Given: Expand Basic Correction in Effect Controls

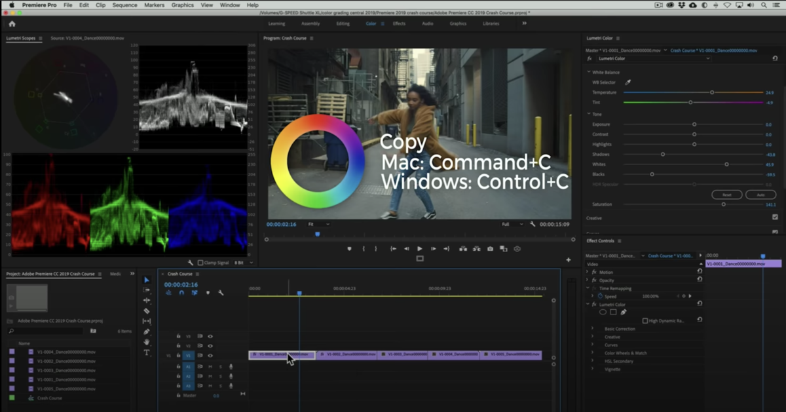Looking at the screenshot, I should 592,329.
